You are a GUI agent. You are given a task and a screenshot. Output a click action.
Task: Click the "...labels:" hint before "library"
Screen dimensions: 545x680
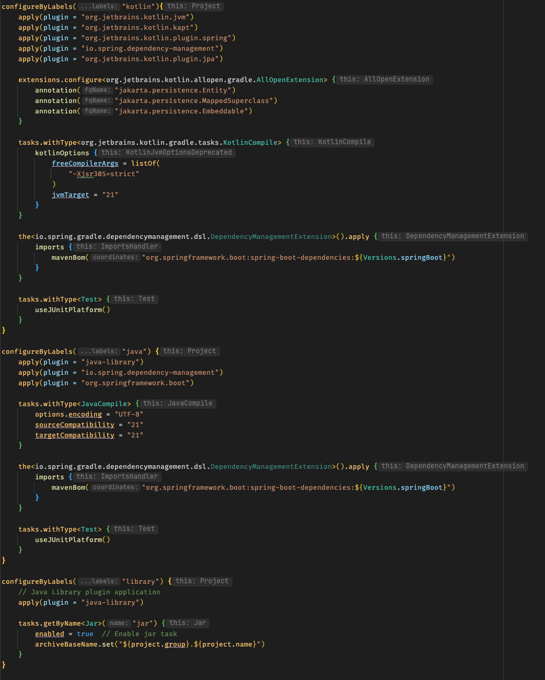click(99, 581)
